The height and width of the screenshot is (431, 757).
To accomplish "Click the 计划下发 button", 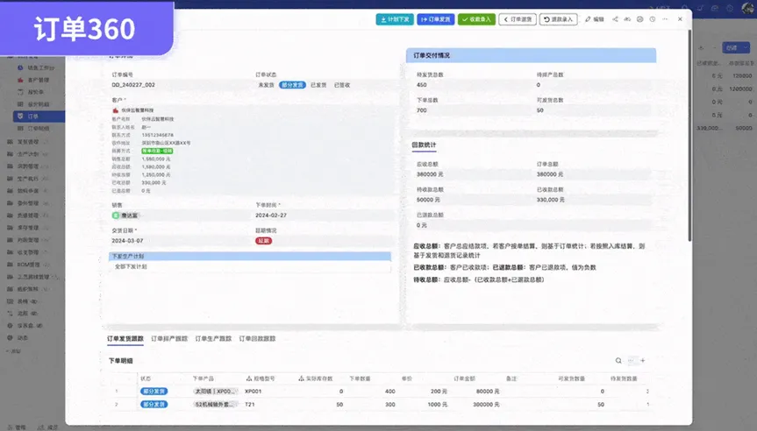I will click(x=394, y=18).
